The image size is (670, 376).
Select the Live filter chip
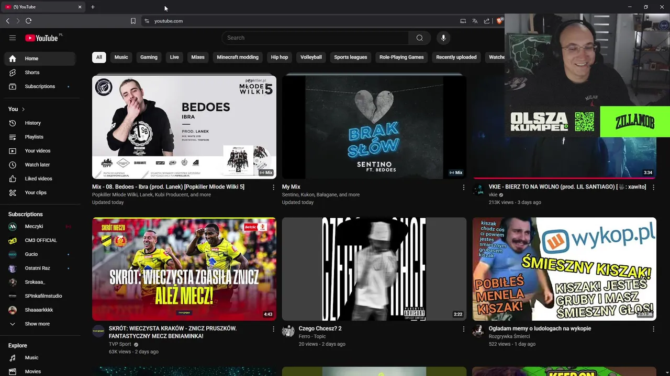(x=174, y=57)
